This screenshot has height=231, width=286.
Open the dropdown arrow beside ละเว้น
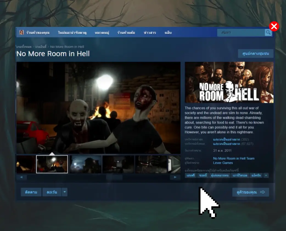pyautogui.click(x=65, y=192)
